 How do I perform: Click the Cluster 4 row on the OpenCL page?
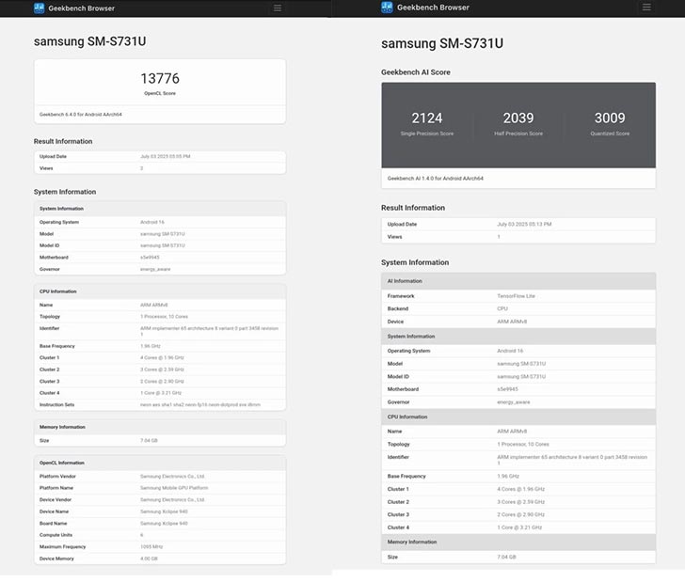click(x=160, y=393)
